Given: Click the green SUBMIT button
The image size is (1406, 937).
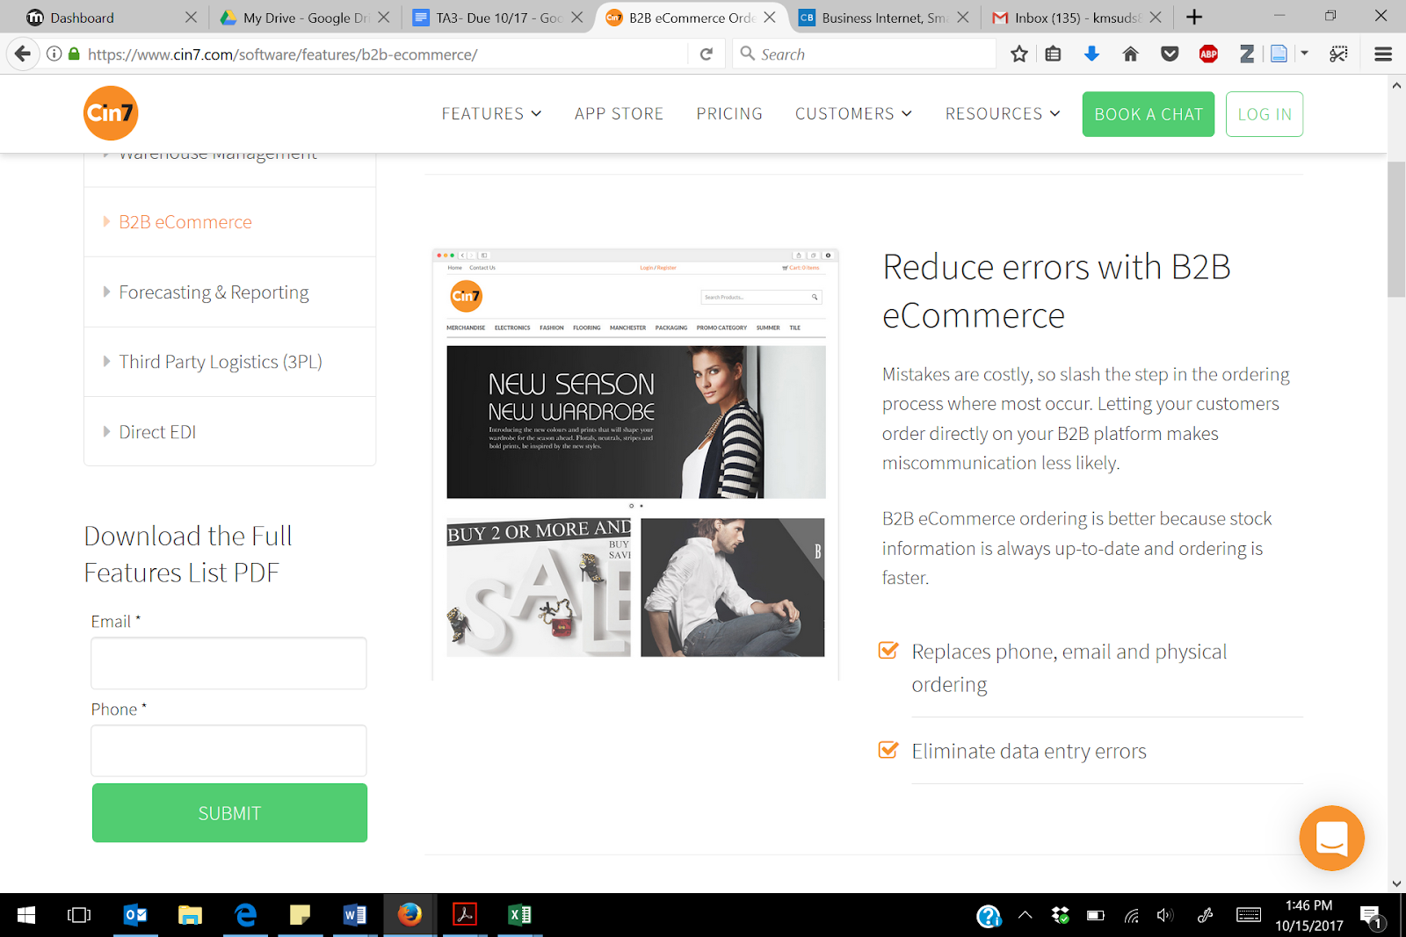Looking at the screenshot, I should 229,813.
